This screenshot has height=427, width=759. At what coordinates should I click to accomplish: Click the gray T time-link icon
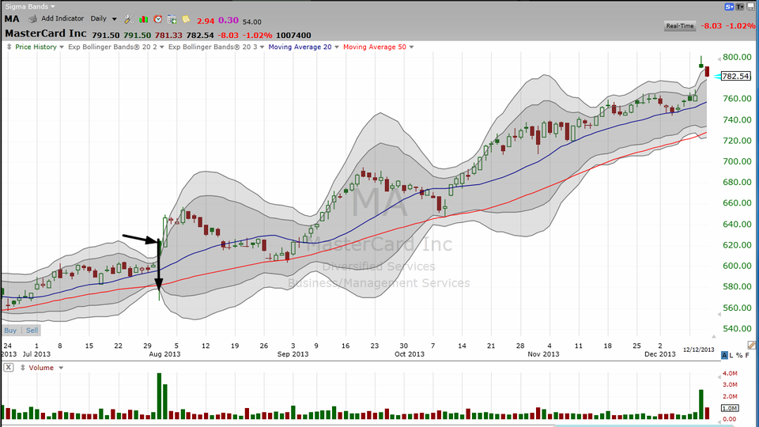click(x=740, y=7)
